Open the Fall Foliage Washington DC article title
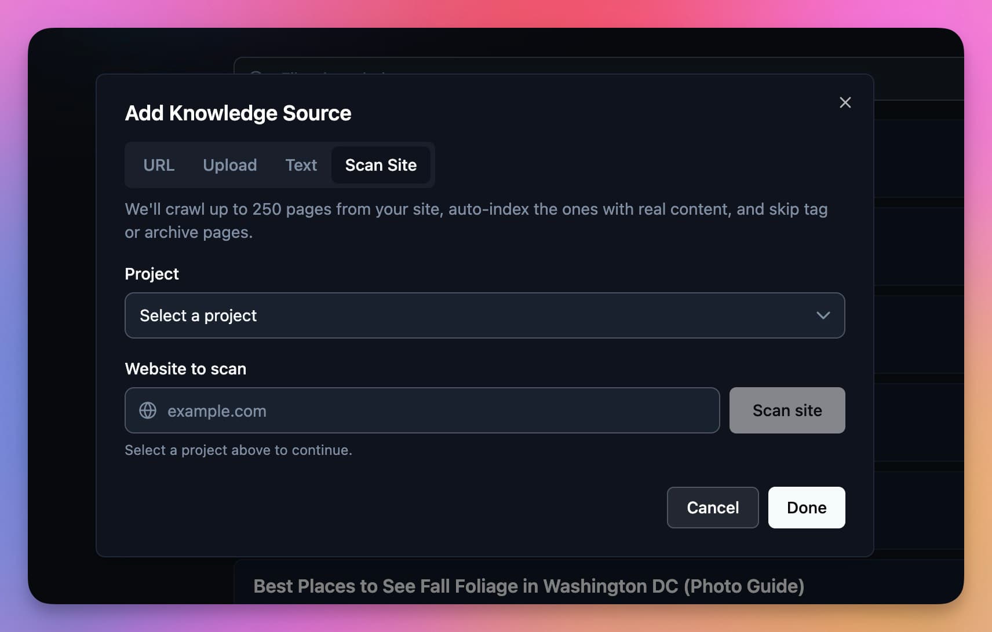The width and height of the screenshot is (992, 632). click(528, 586)
